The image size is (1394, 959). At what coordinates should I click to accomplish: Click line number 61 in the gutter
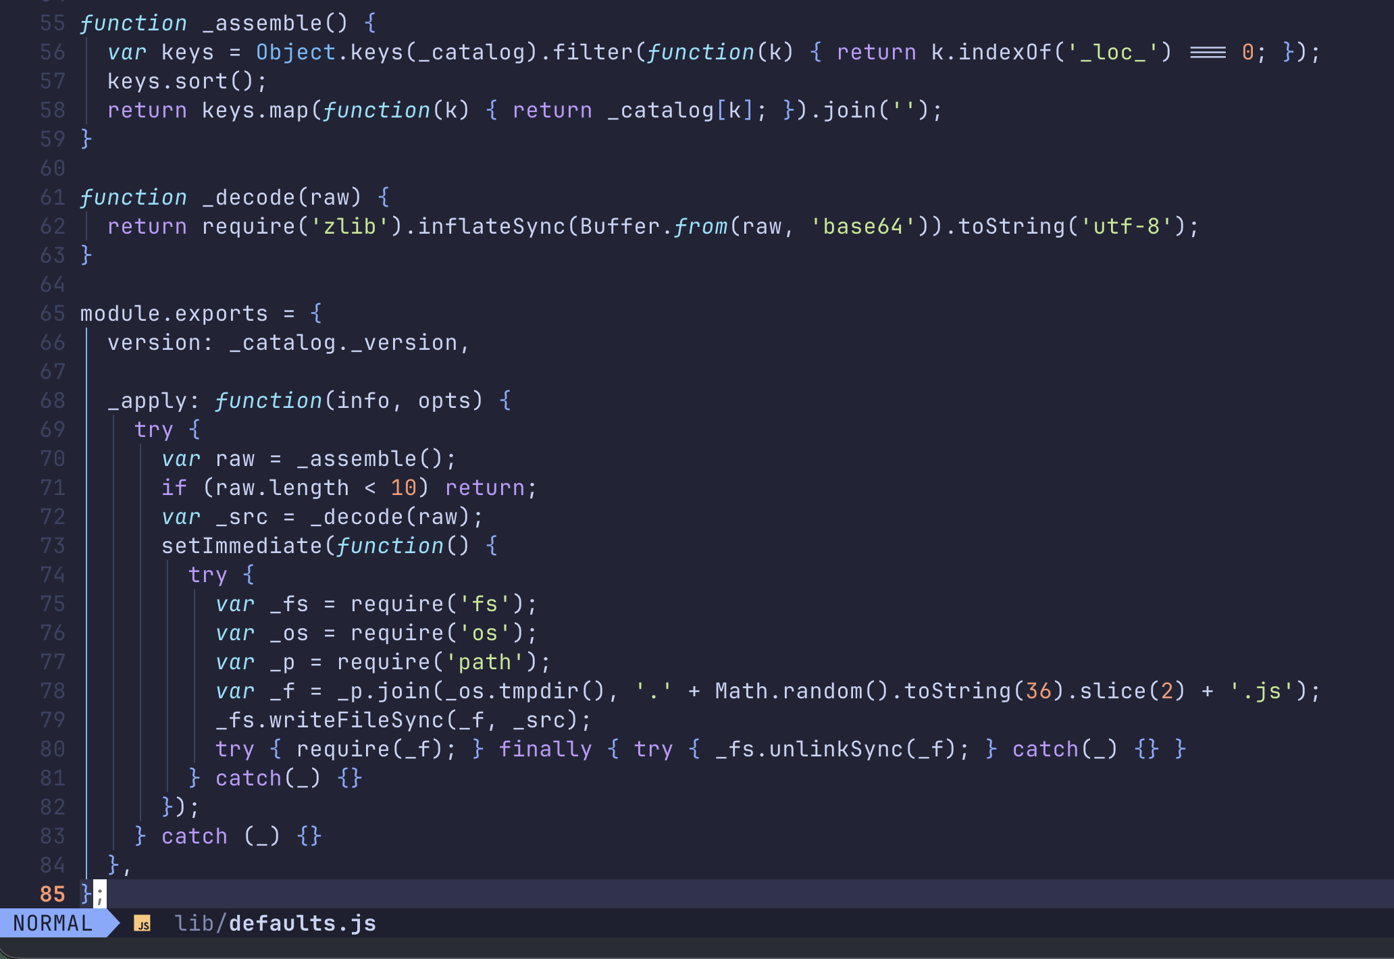[52, 197]
